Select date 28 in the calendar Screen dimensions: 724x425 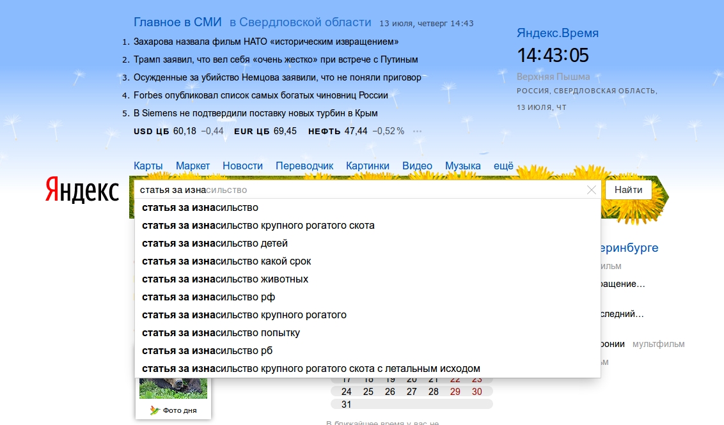click(433, 392)
